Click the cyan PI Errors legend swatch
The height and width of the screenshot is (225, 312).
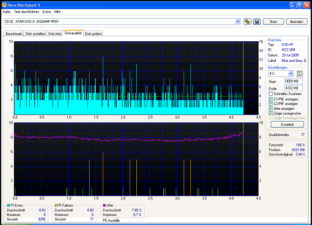coord(8,206)
